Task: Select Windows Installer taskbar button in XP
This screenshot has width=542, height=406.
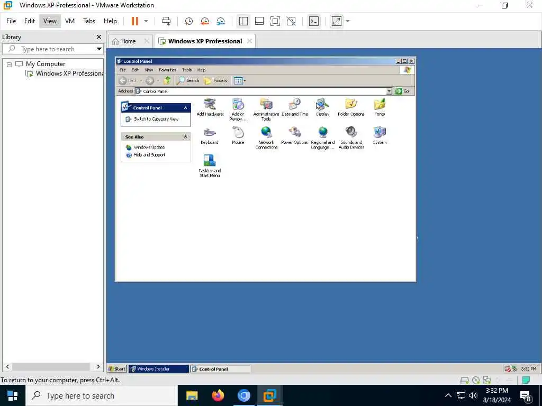Action: [159, 368]
